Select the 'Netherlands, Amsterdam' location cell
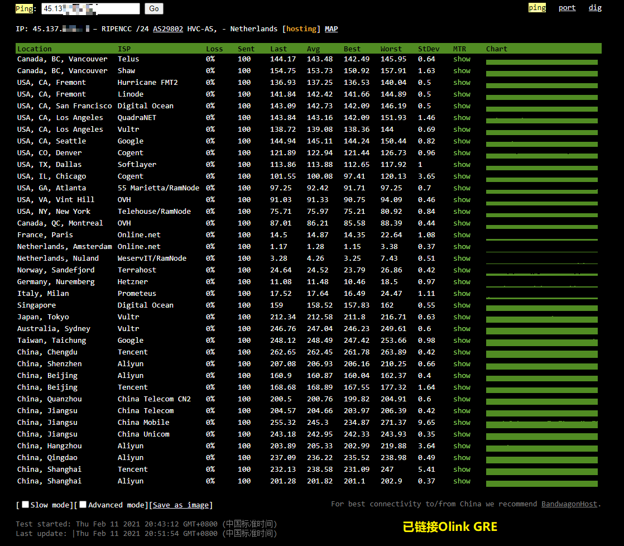The width and height of the screenshot is (624, 546). coord(65,247)
